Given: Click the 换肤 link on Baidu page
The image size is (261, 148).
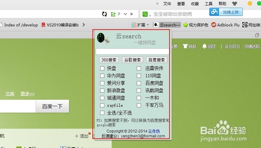Looking at the screenshot, I should coord(193,46).
